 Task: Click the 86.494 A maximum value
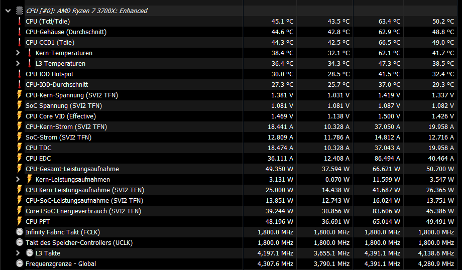(x=387, y=159)
